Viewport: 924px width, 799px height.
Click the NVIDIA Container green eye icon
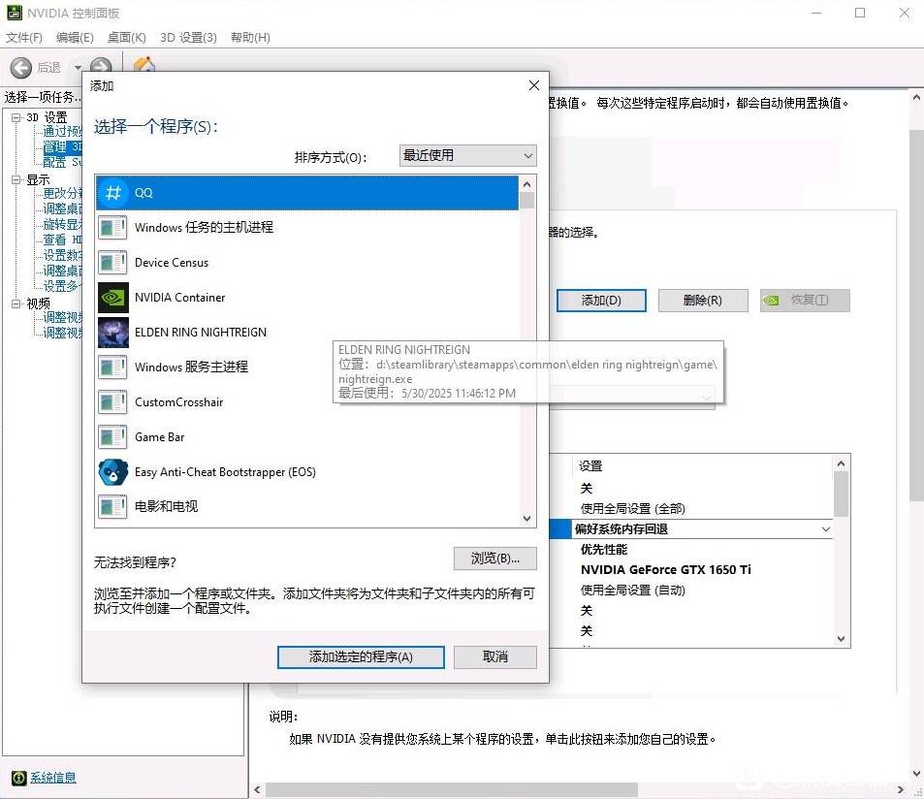tap(112, 298)
